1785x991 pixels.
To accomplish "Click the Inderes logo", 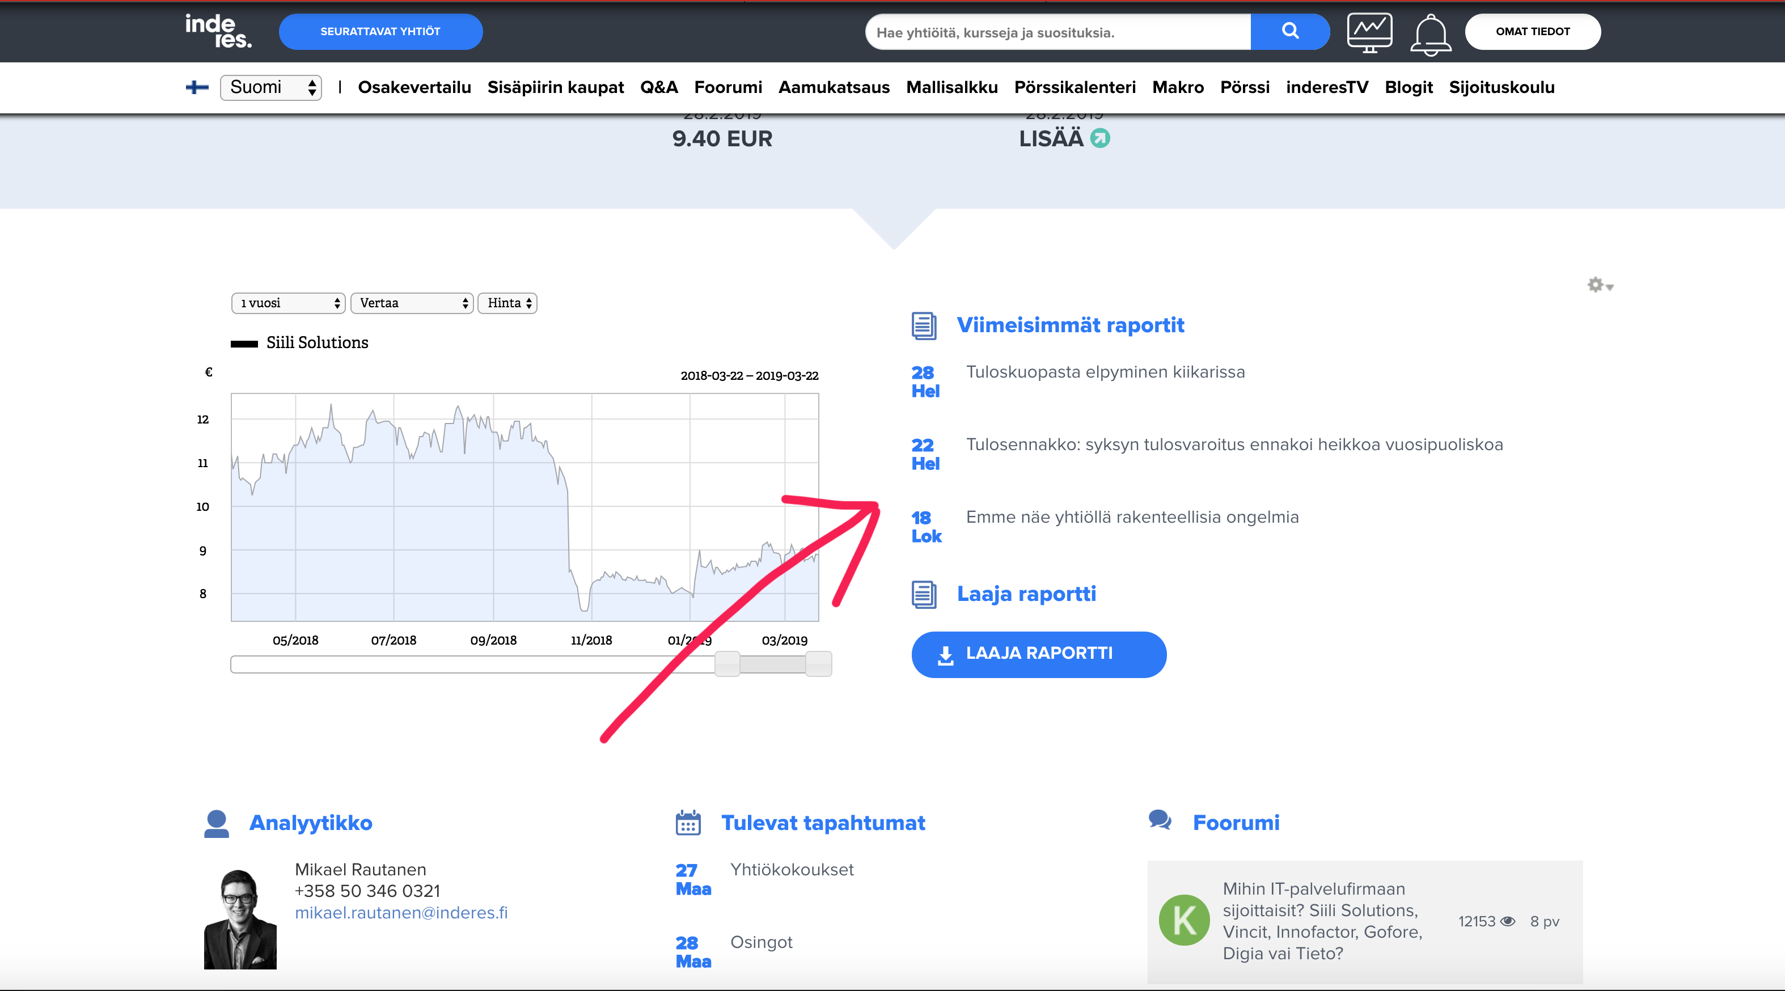I will 218,32.
